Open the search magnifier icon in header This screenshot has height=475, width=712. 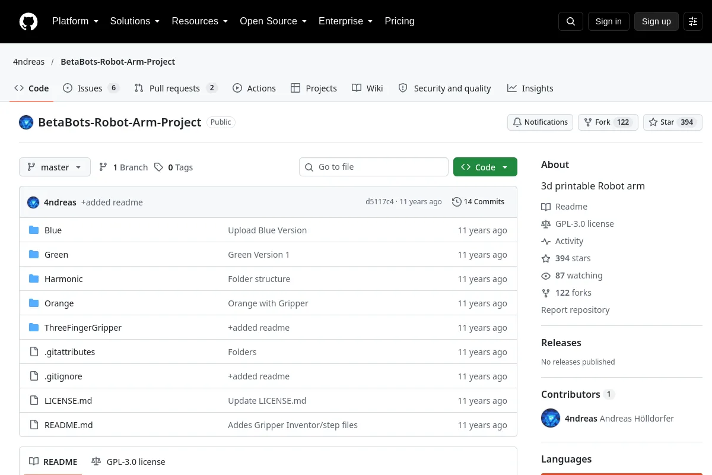point(571,21)
